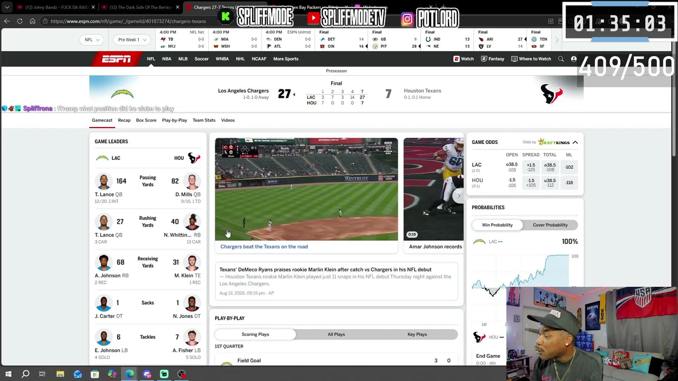Reload the ESPN page
678x381 pixels.
tap(20, 21)
